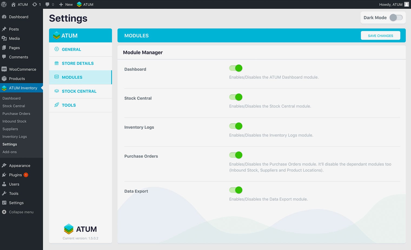Click the General settings gear icon
411x250 pixels.
[x=57, y=49]
